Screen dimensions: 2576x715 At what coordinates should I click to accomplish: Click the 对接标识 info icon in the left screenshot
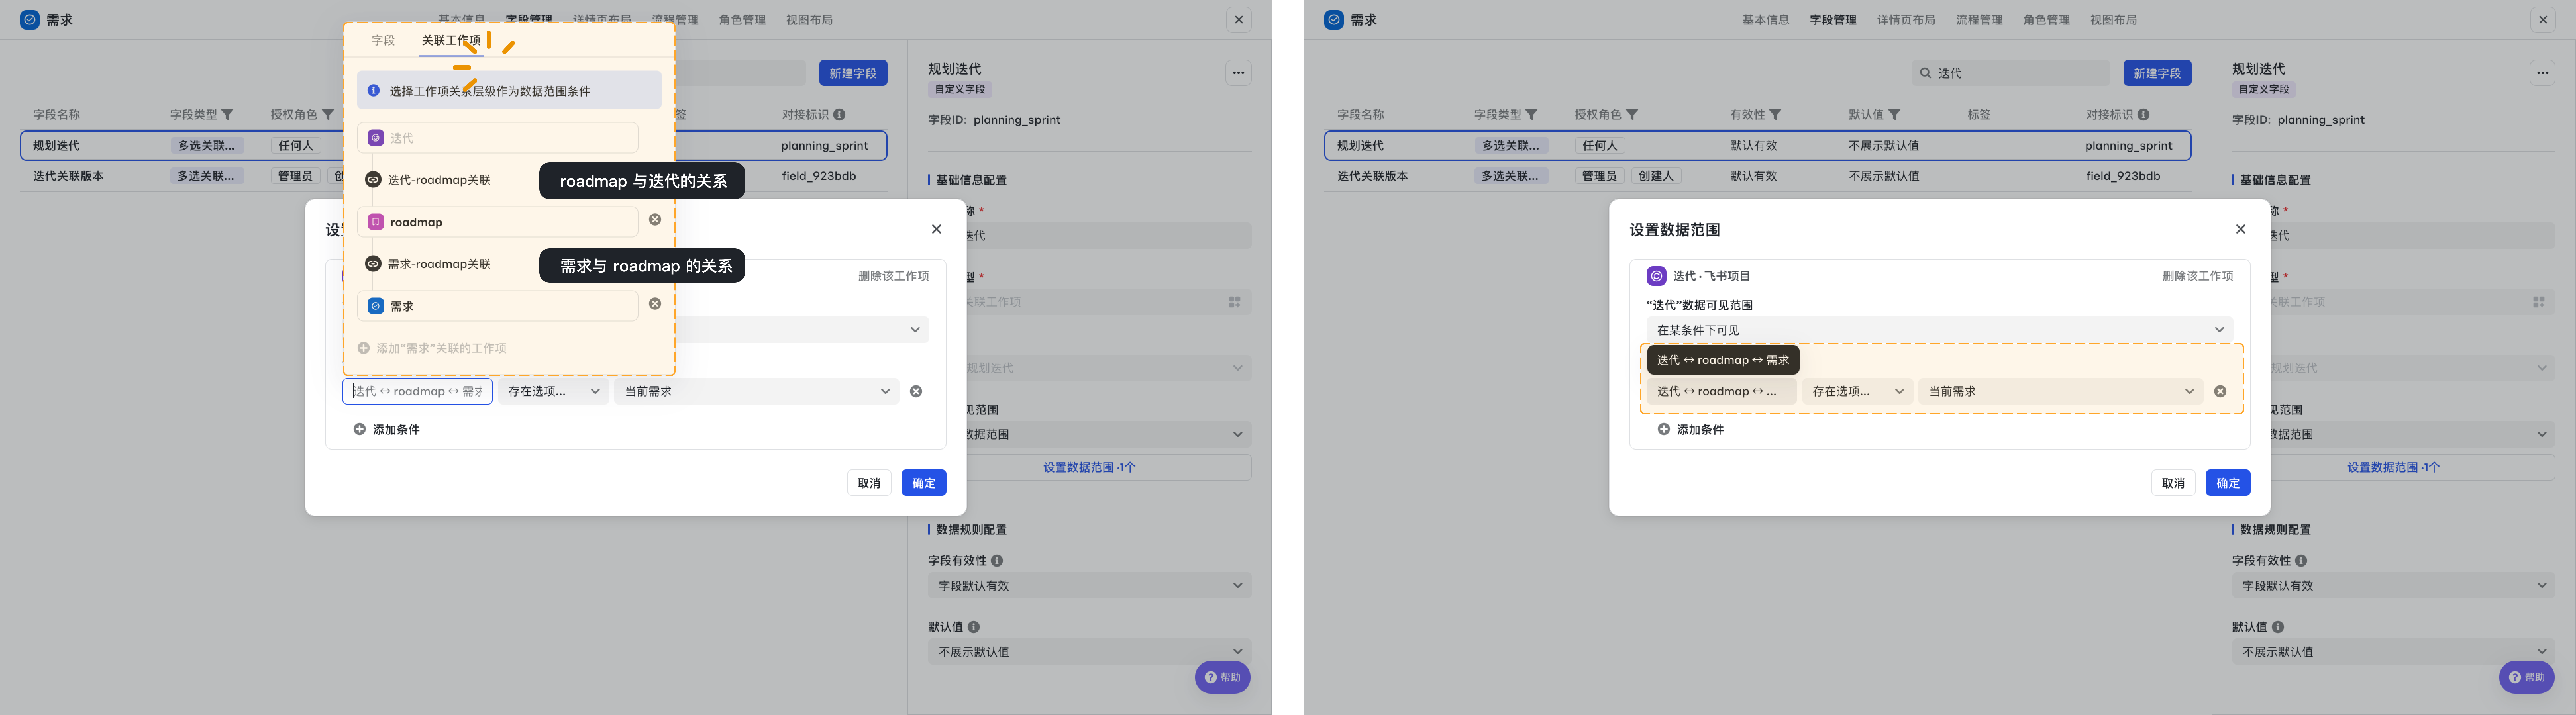click(839, 115)
